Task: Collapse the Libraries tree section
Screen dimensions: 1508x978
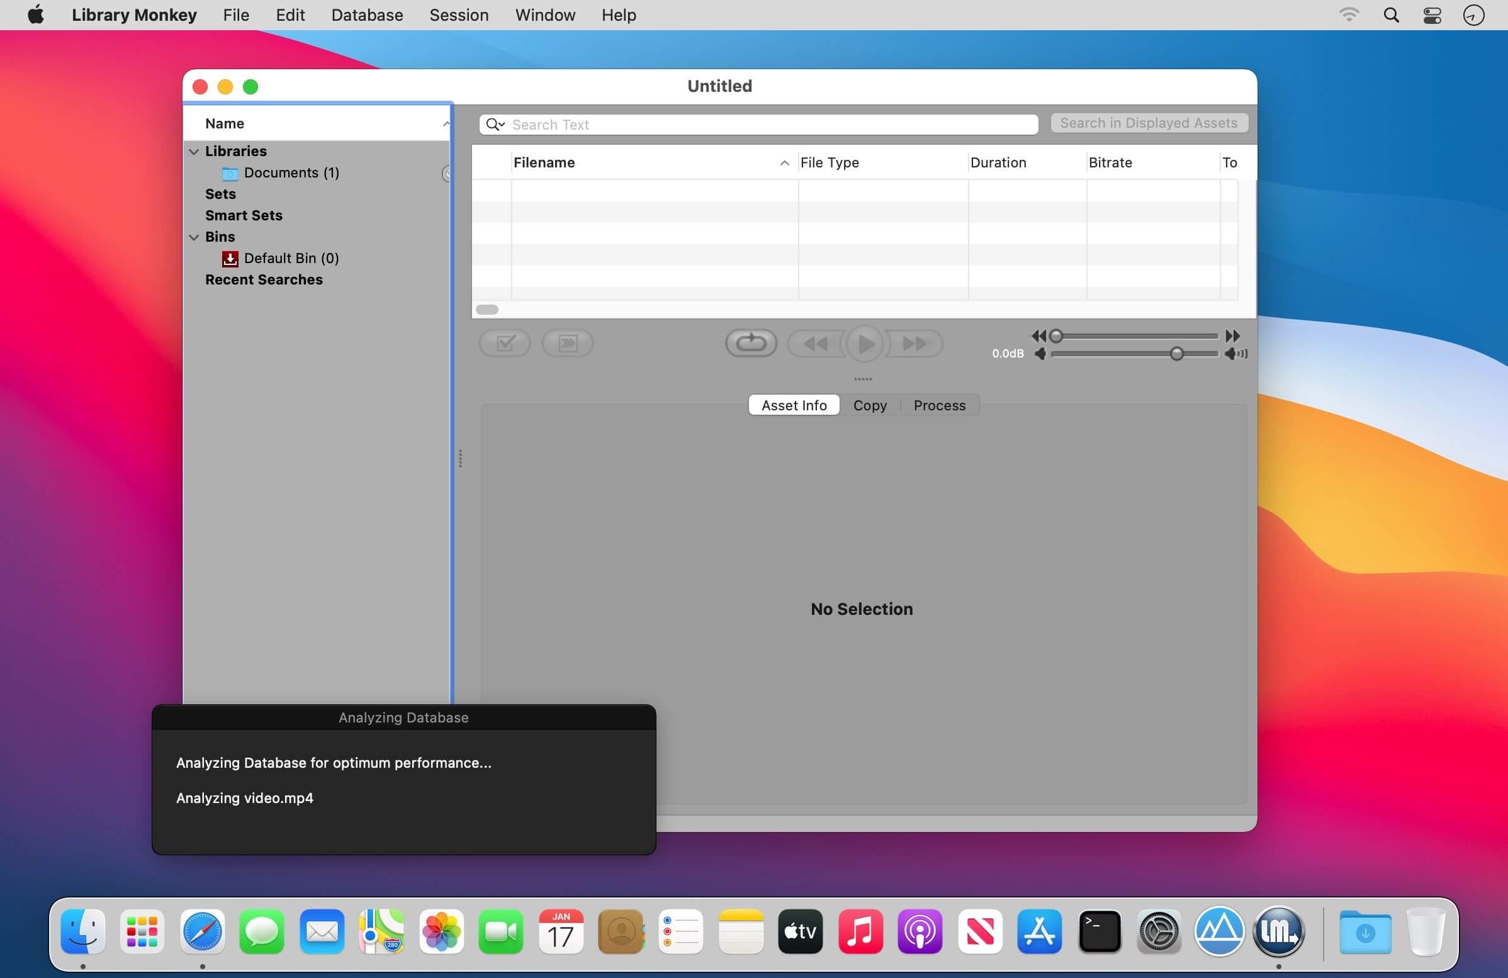Action: (194, 152)
